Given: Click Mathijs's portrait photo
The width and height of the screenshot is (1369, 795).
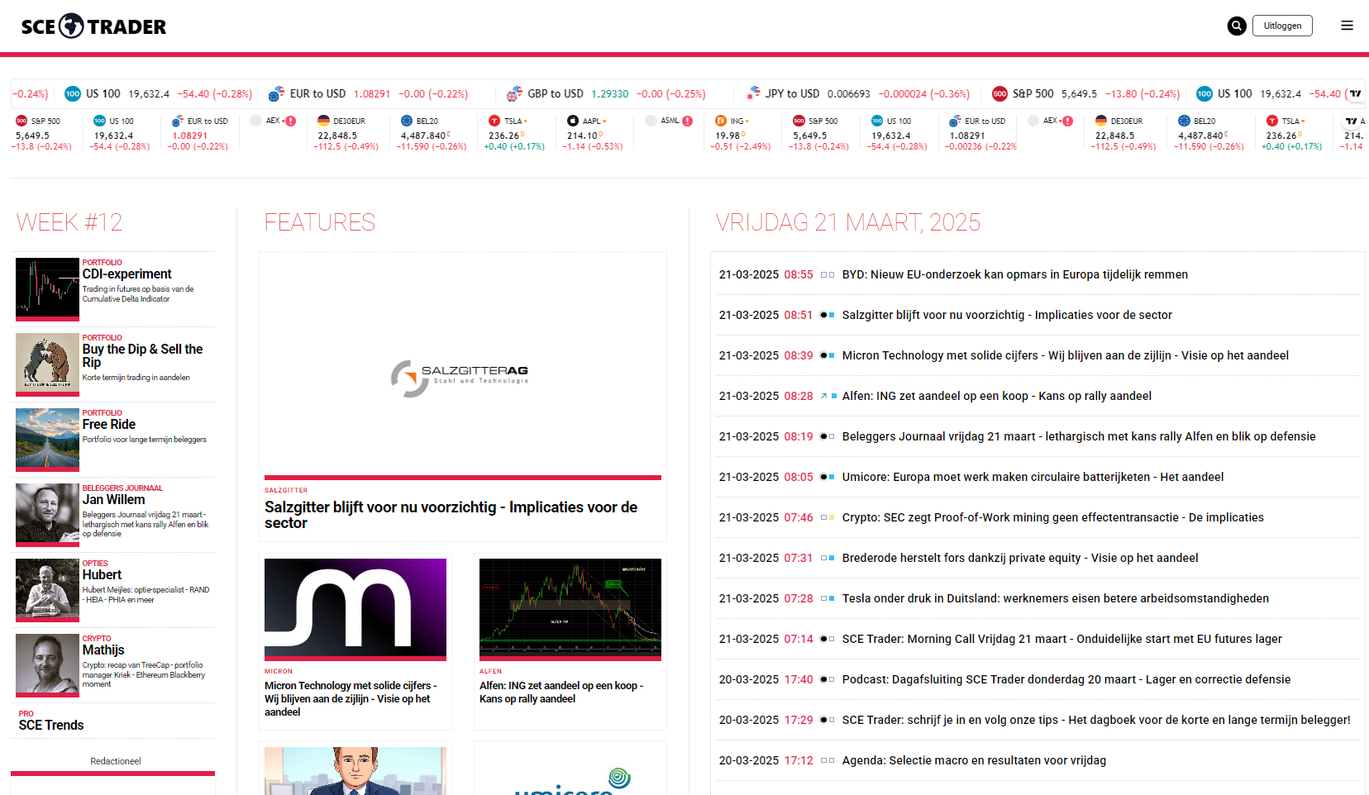Looking at the screenshot, I should [47, 665].
